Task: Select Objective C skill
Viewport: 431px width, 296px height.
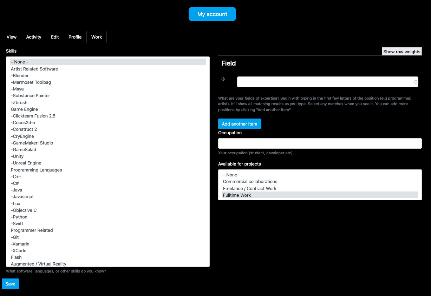Action: coord(108,210)
